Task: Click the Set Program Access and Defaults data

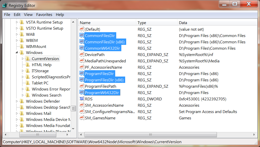Action: pos(208,112)
